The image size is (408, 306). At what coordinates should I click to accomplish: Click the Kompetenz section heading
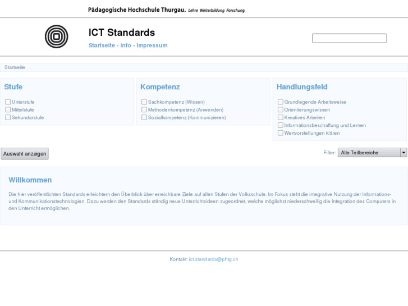pos(160,87)
